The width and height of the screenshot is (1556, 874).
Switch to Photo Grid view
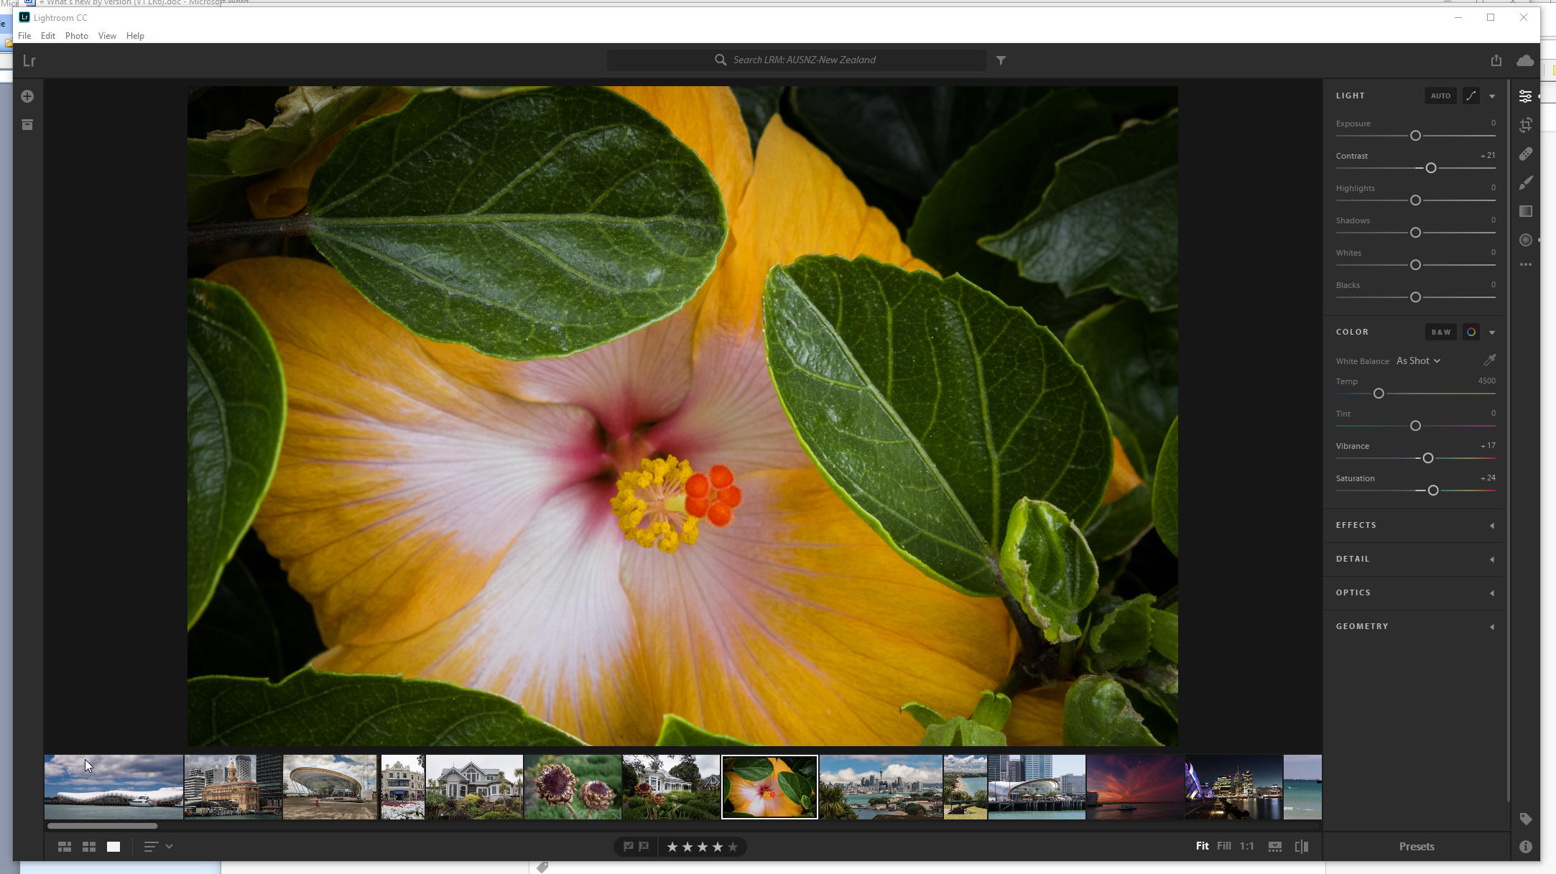click(65, 847)
